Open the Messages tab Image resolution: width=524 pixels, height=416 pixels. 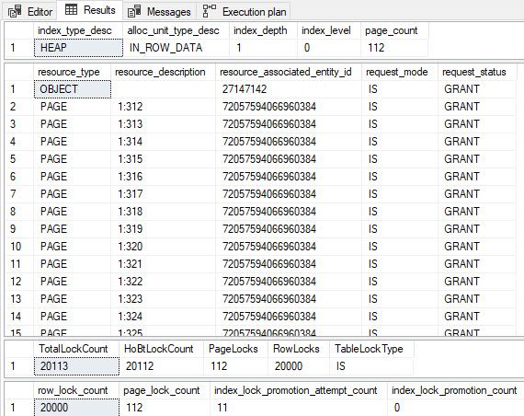(x=159, y=11)
